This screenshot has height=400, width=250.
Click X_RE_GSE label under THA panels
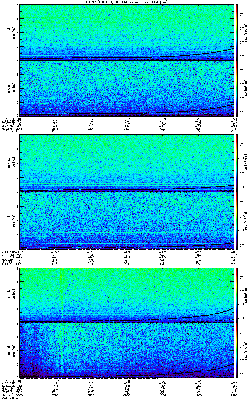[x=8, y=119]
